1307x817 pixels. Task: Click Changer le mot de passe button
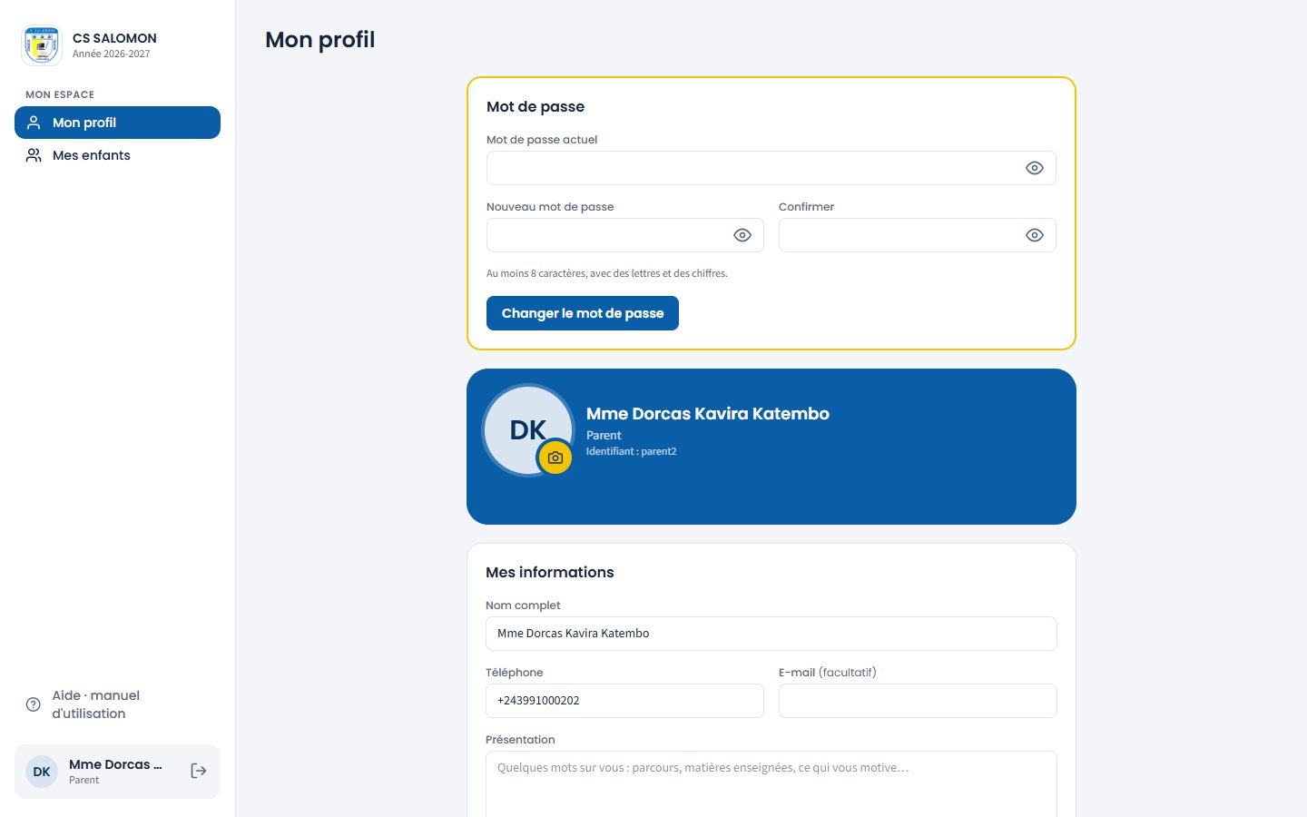[x=583, y=313]
